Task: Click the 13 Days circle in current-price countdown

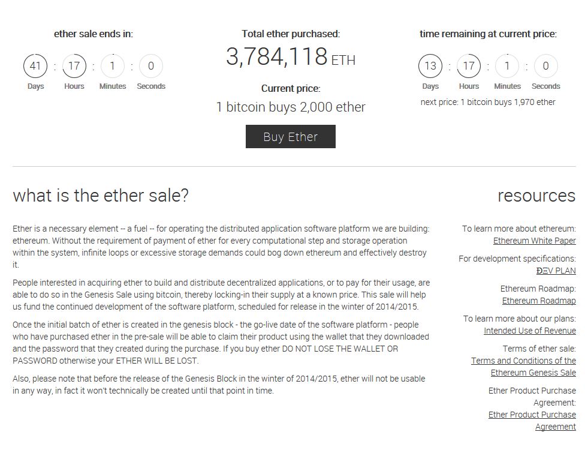Action: (x=430, y=66)
